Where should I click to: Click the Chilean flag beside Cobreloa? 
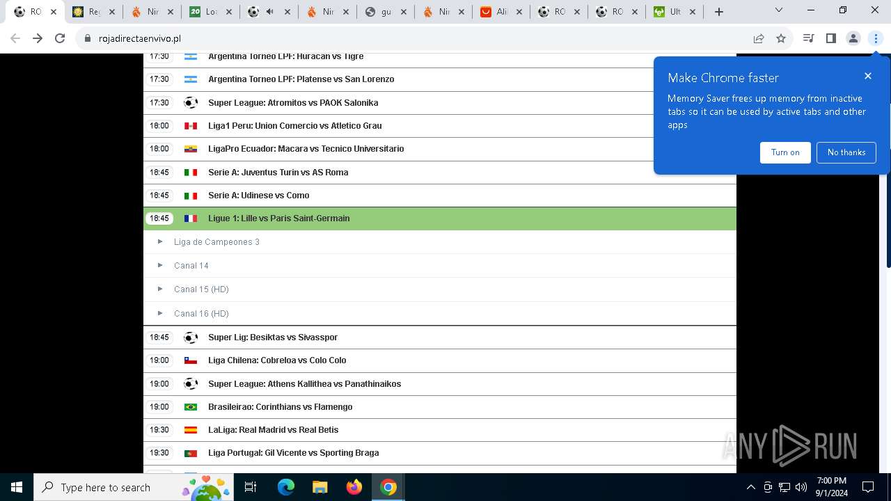pyautogui.click(x=191, y=360)
